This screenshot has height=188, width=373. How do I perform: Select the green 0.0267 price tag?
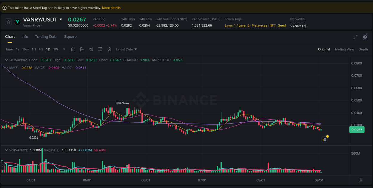coord(357,130)
